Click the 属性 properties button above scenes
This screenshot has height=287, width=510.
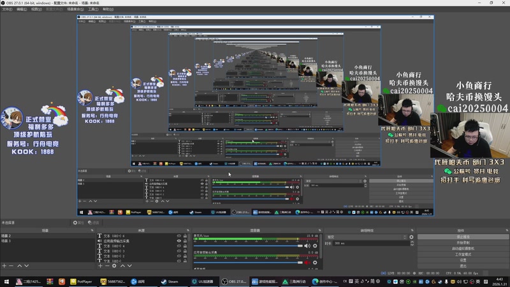(78, 223)
